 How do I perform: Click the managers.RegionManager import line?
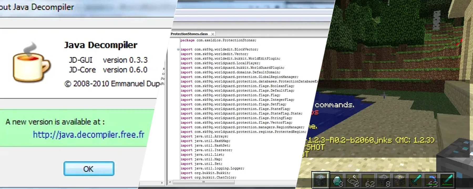pyautogui.click(x=243, y=127)
